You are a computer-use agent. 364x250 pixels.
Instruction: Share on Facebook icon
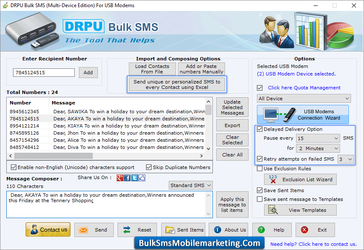pyautogui.click(x=127, y=178)
